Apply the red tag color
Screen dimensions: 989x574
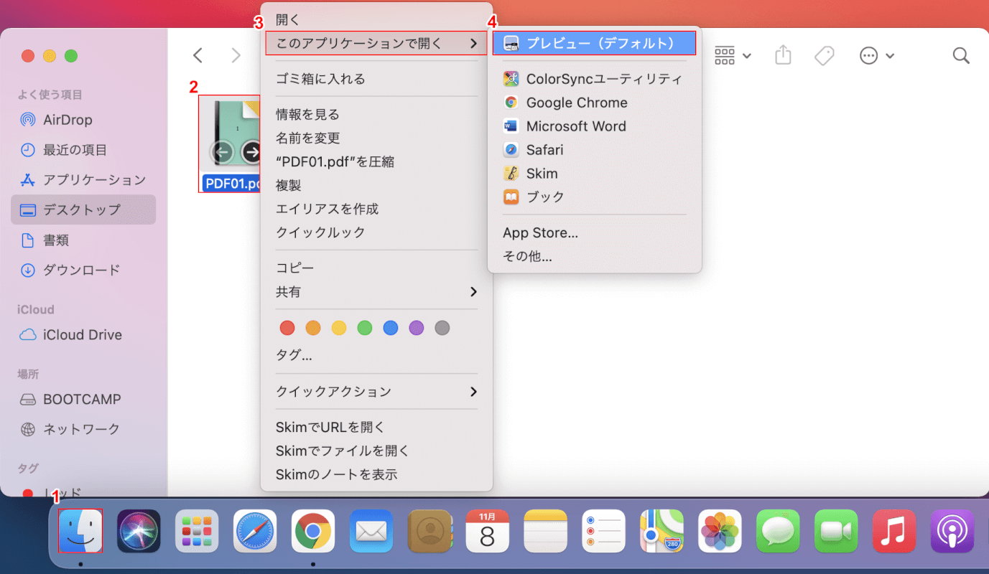tap(287, 328)
